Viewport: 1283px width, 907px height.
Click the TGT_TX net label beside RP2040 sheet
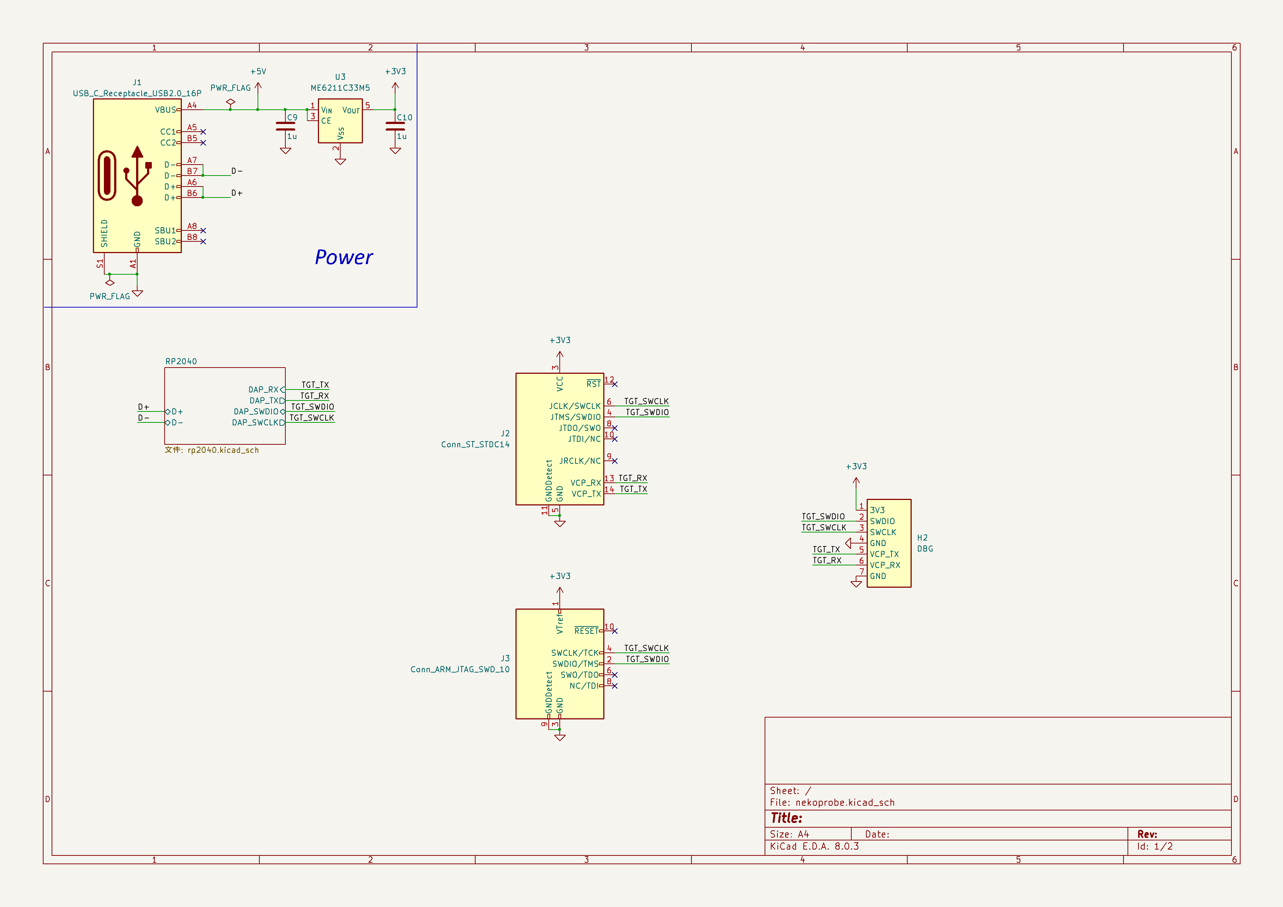coord(315,385)
